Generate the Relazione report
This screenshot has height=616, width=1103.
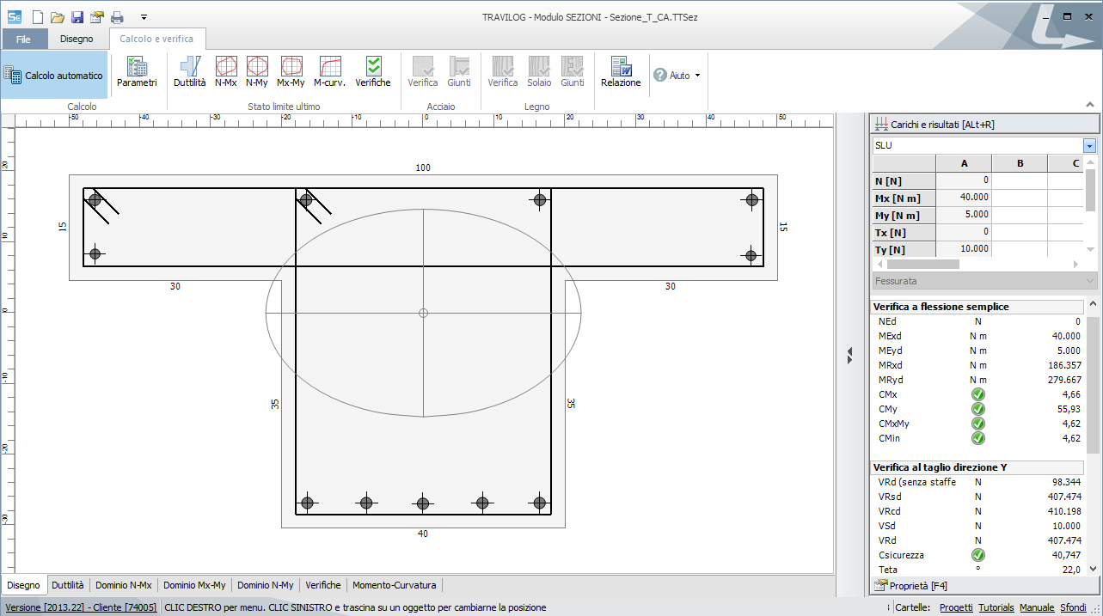click(621, 72)
